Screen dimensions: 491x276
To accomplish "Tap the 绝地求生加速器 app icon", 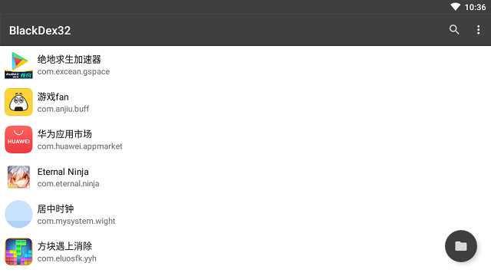I will (x=18, y=65).
